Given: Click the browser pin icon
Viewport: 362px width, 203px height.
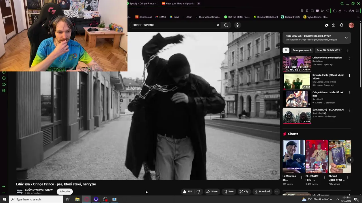Looking at the screenshot, I should click(307, 11).
